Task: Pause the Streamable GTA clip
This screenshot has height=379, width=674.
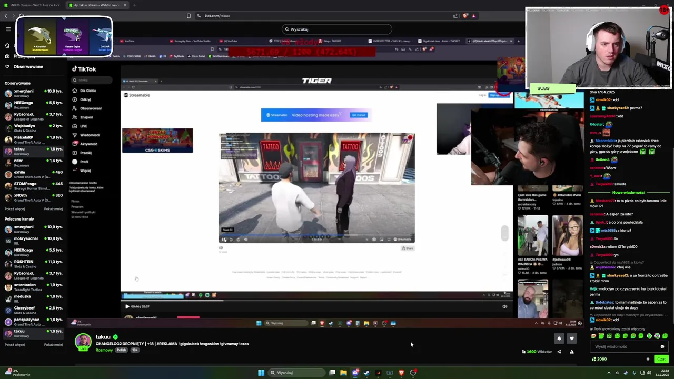Action: [224, 240]
